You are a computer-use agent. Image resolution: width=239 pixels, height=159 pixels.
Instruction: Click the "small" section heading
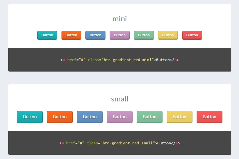pos(119,99)
